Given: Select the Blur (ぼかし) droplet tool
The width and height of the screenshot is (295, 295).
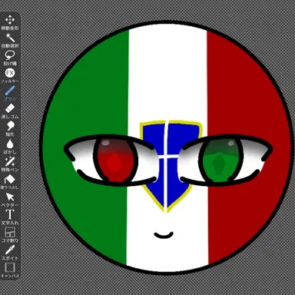Looking at the screenshot, I should (10, 146).
